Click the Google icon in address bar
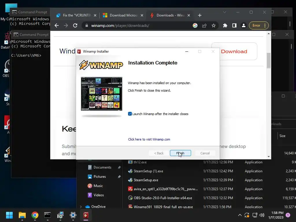 click(x=195, y=25)
